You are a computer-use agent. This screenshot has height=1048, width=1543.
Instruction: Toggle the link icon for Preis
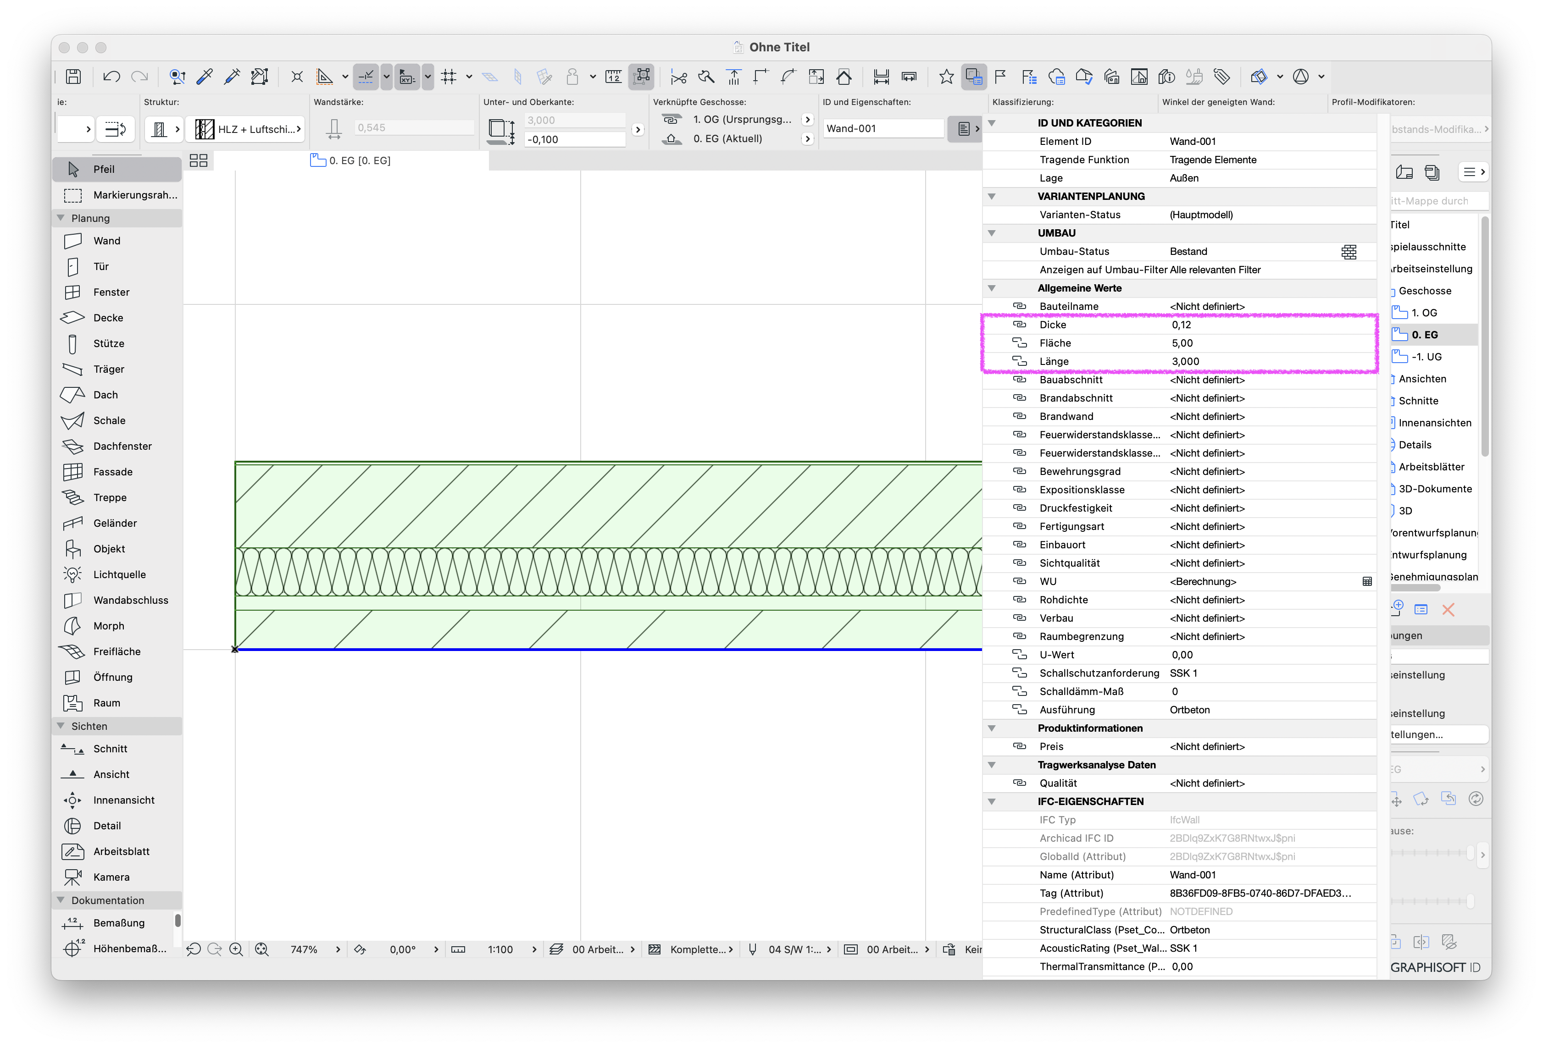click(x=1019, y=747)
